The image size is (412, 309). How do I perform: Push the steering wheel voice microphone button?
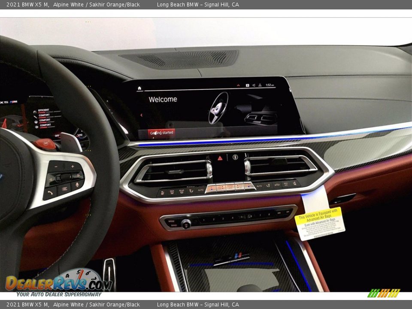click(x=77, y=185)
